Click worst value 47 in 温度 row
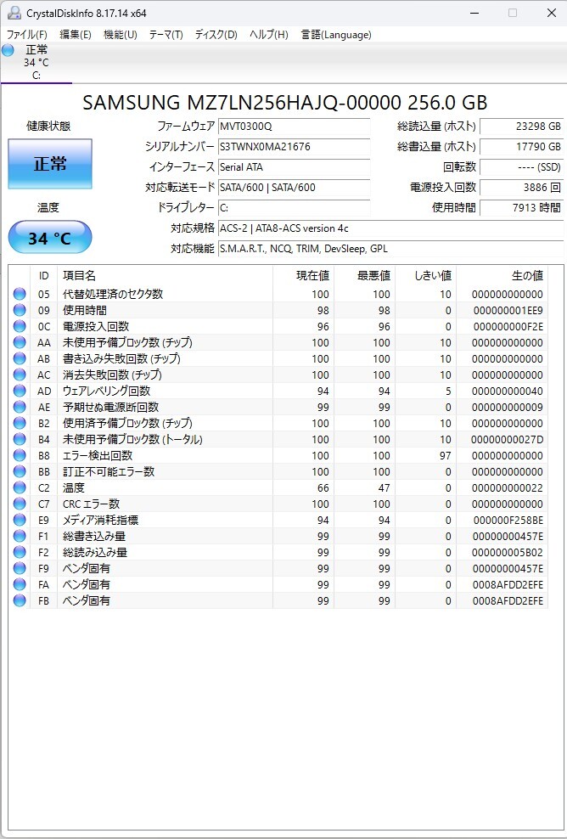 (x=384, y=488)
